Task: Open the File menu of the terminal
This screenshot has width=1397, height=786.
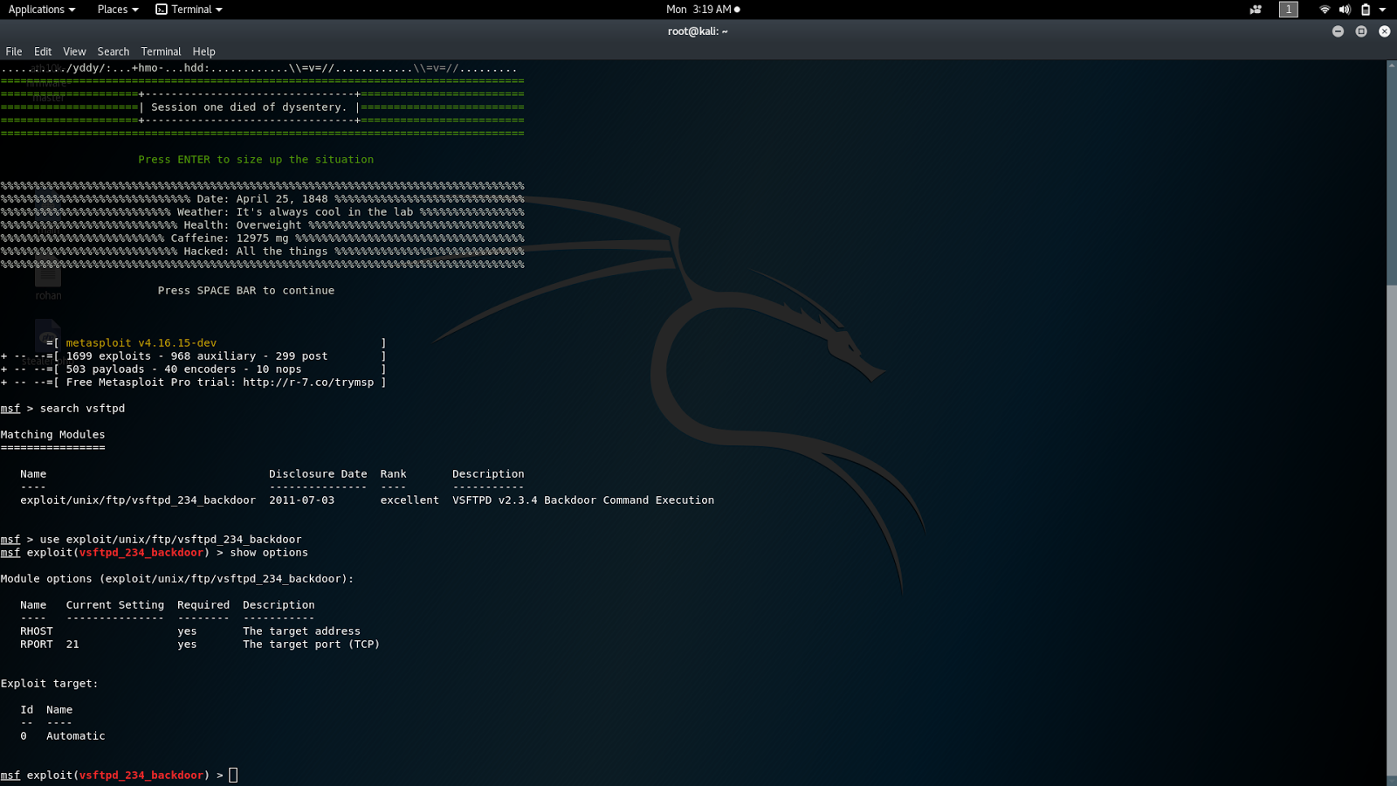Action: point(13,51)
